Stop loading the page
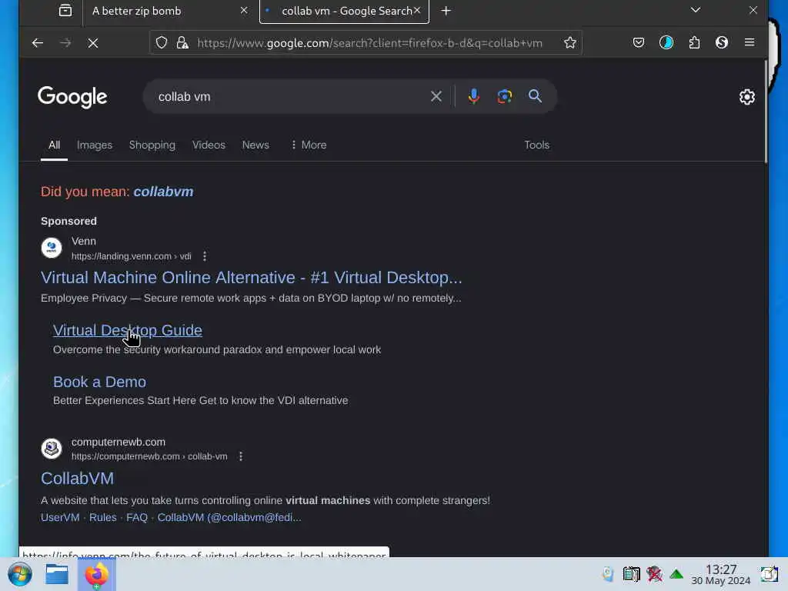This screenshot has height=591, width=788. (x=93, y=43)
